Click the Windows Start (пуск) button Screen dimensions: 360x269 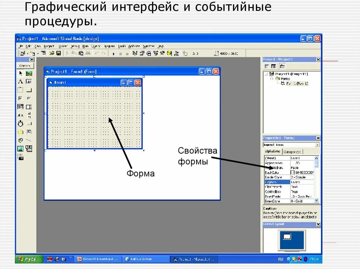pos(30,259)
